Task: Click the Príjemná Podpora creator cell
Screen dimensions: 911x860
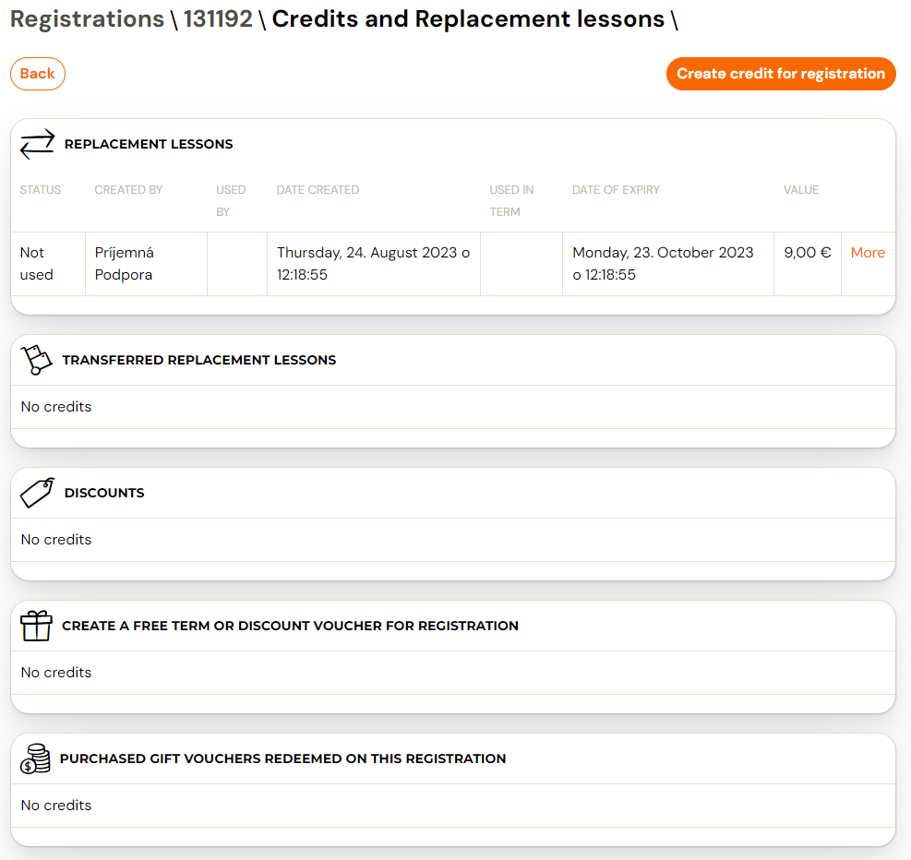Action: [147, 264]
